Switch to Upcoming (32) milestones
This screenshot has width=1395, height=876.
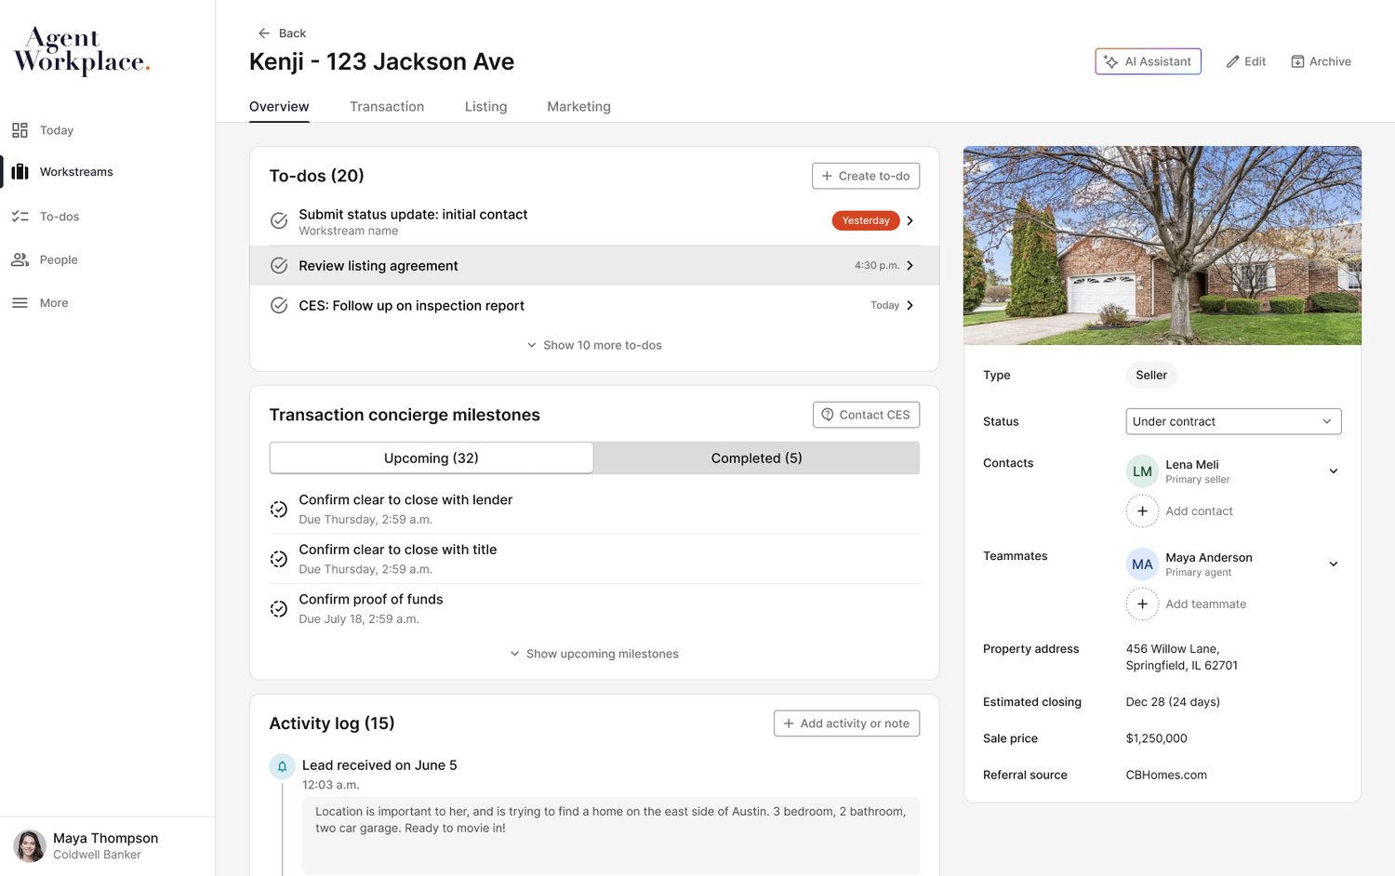[x=432, y=458]
